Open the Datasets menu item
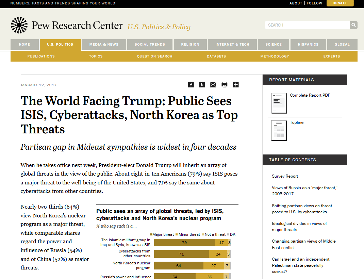The height and width of the screenshot is (279, 364). 216,56
